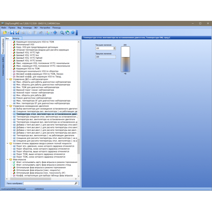This screenshot has height=212, width=212.
Task: Open the 'Команды' menu
Action: click(28, 27)
